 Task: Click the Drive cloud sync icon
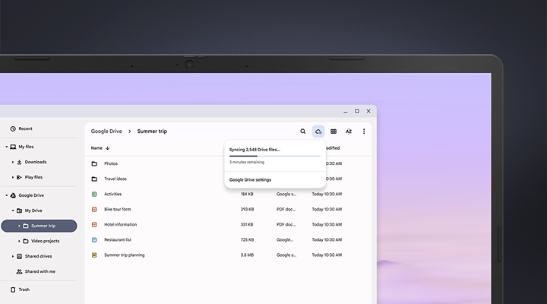[x=318, y=131]
